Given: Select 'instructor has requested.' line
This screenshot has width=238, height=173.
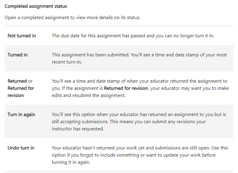Looking at the screenshot, I should [x=78, y=129].
